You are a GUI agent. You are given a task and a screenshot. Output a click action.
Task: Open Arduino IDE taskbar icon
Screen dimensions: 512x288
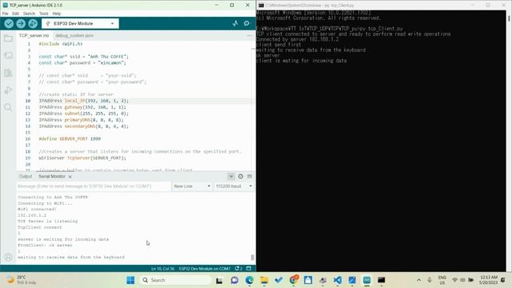[x=366, y=280]
